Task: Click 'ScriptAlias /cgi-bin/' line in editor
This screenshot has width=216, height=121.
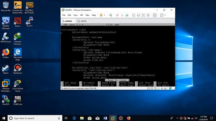Action: (100, 68)
